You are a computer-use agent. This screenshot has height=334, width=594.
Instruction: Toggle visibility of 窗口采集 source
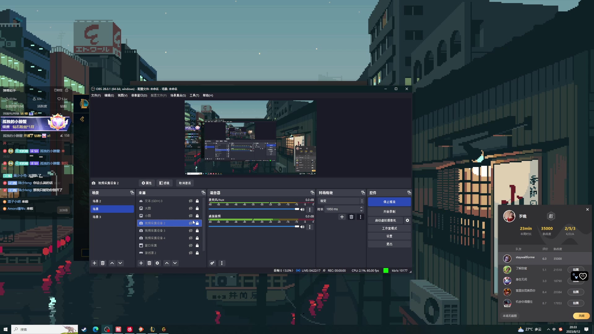(191, 246)
